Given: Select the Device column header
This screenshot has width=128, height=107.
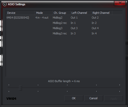Looking at the screenshot, I should pyautogui.click(x=20, y=13).
